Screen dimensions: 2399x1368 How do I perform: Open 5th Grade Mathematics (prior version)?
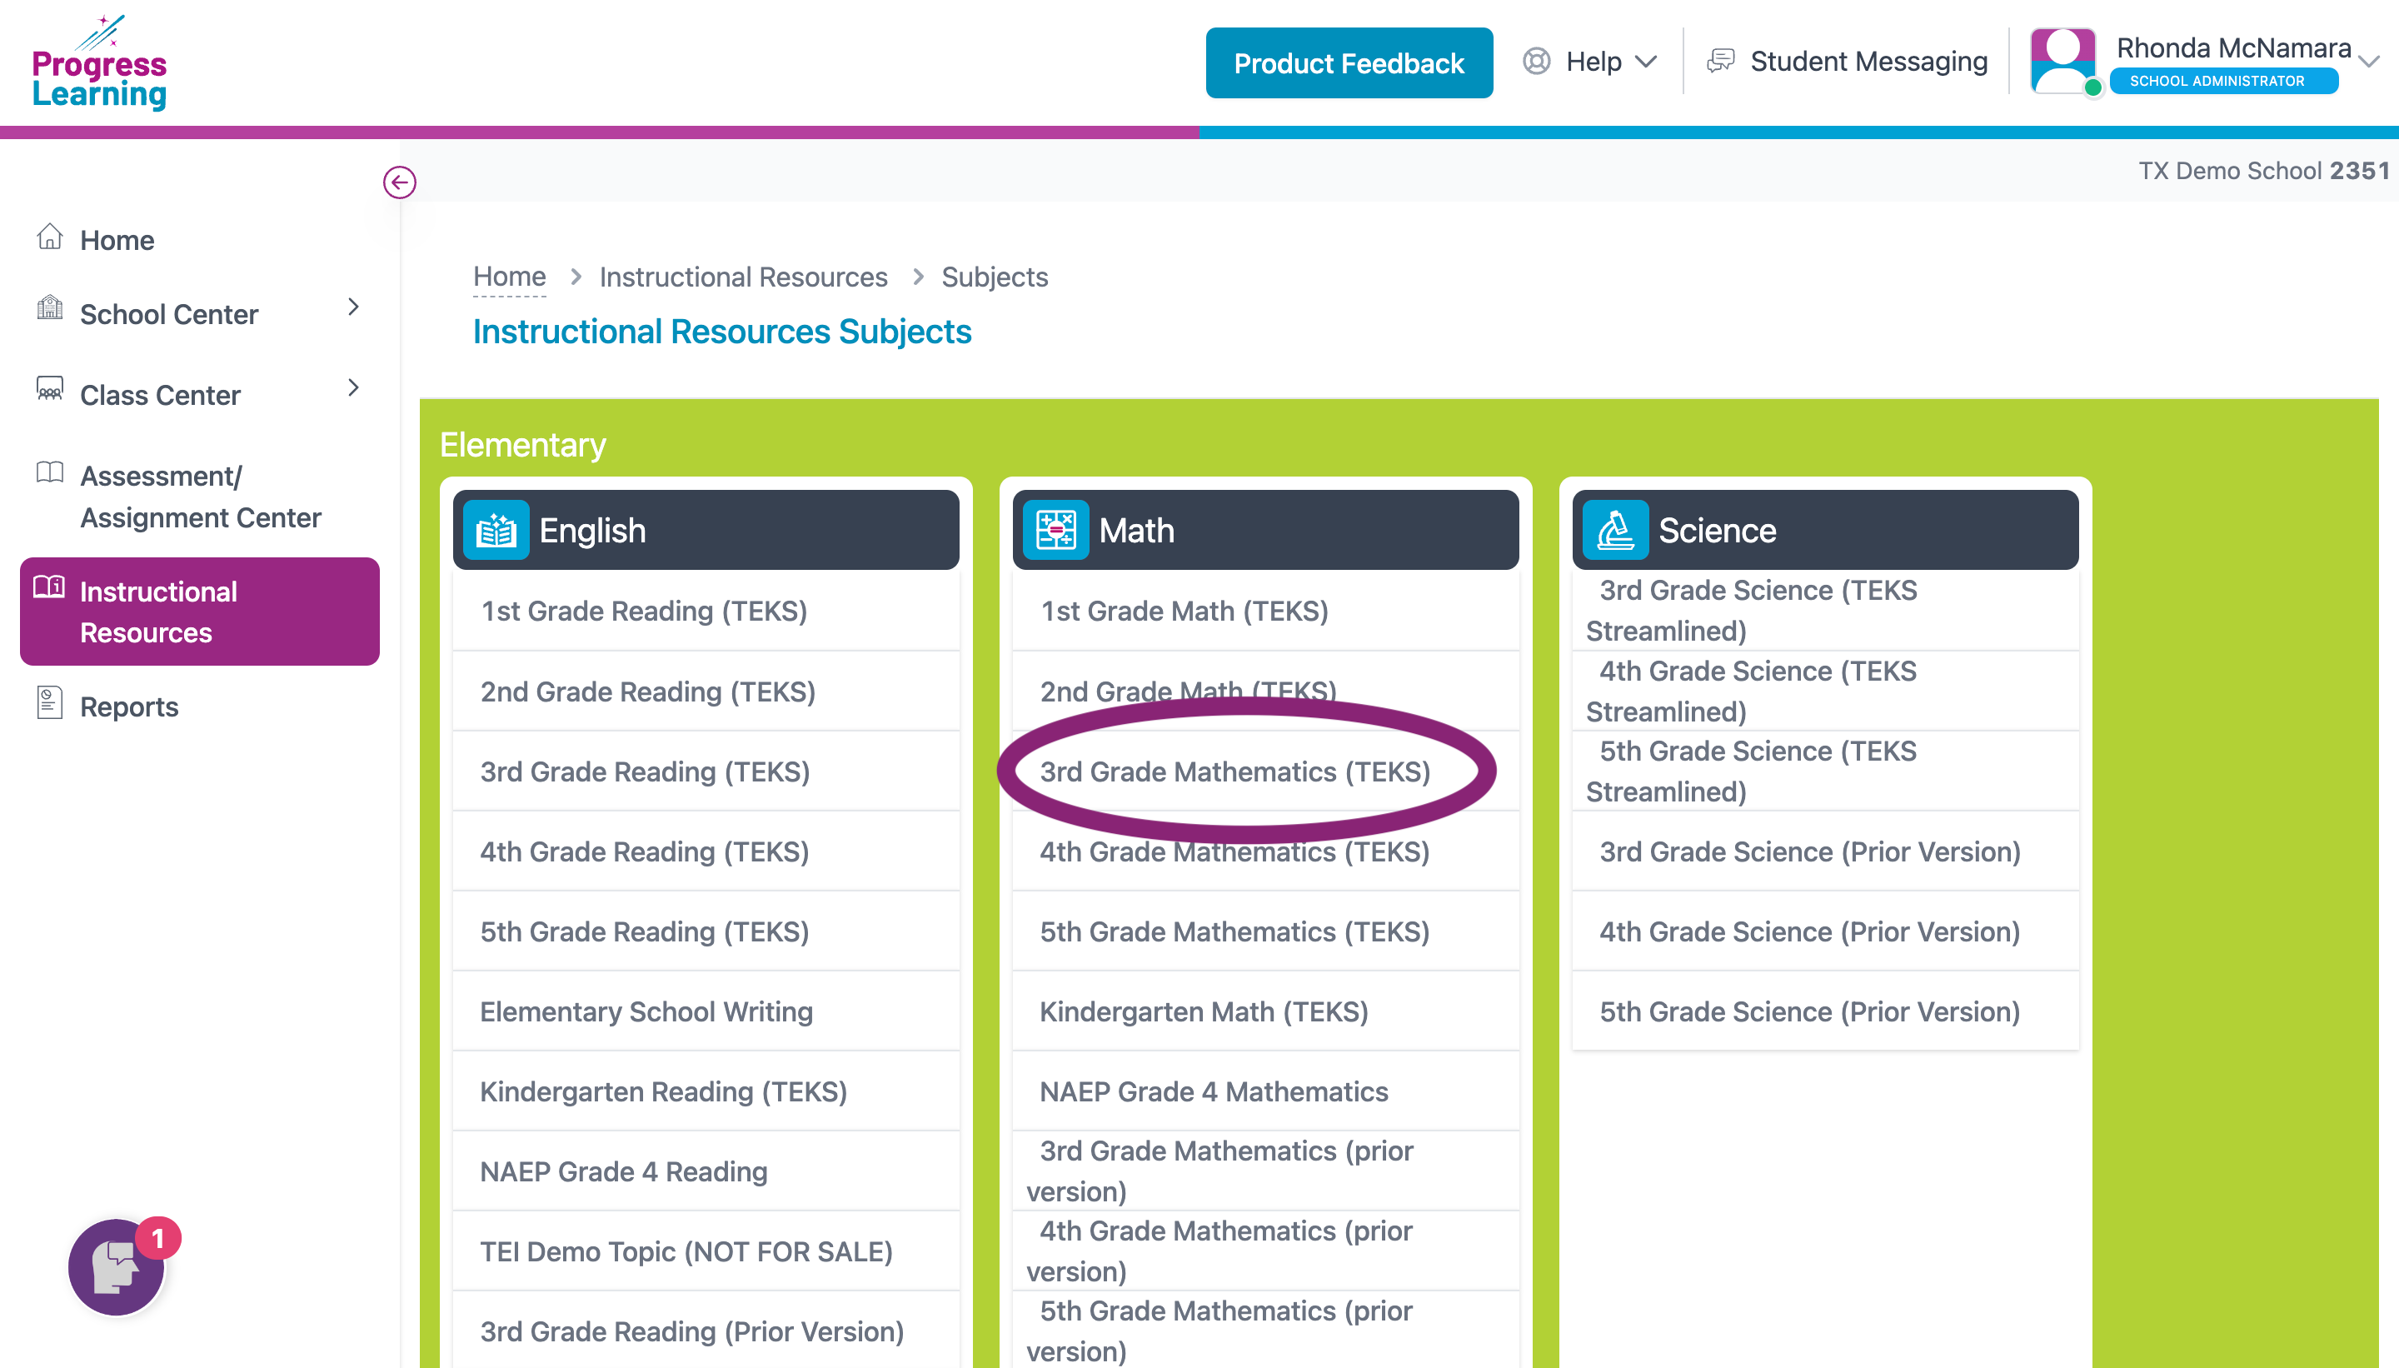pos(1265,1331)
